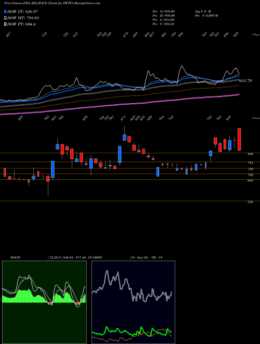Click the thick blue short-term EMA line
260x344 pixels.
[120, 85]
